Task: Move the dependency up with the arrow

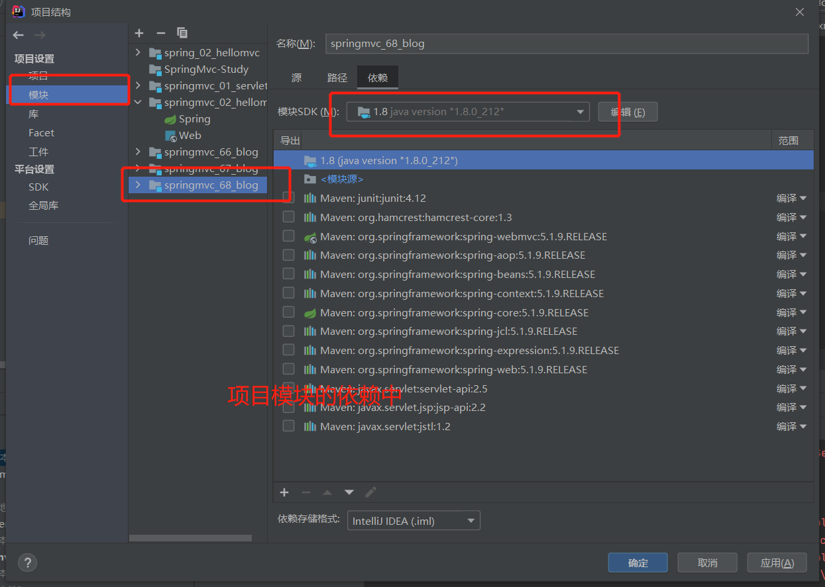Action: pos(327,492)
